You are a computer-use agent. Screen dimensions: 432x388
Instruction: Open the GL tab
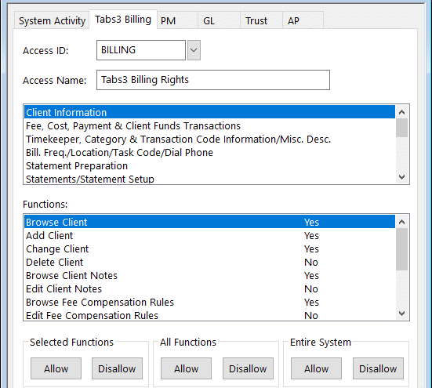(x=219, y=20)
